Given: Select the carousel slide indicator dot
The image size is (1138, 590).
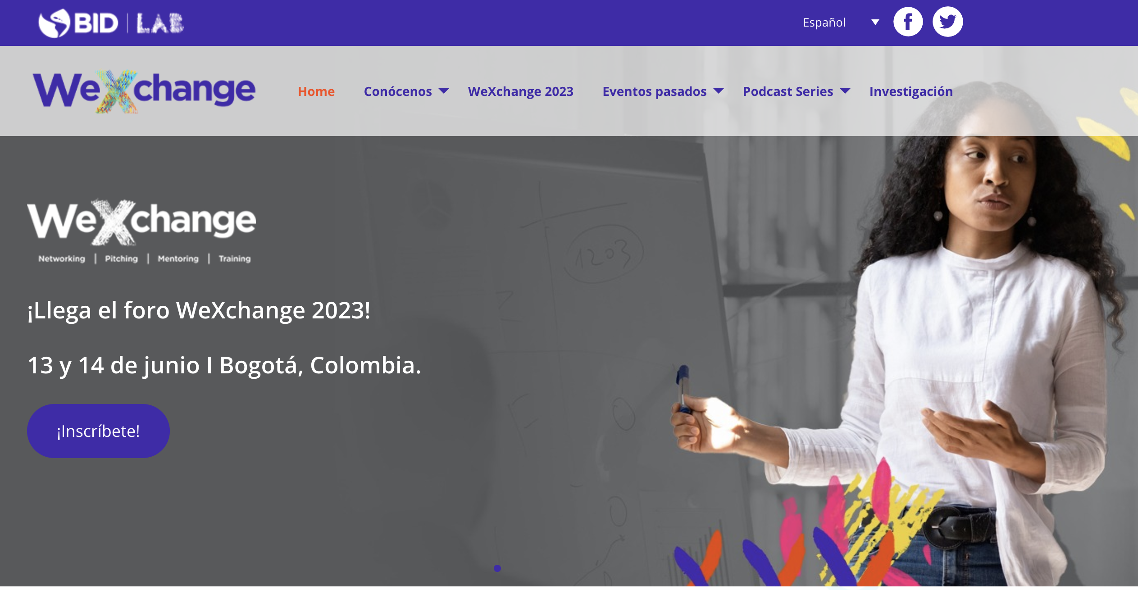Looking at the screenshot, I should 497,568.
